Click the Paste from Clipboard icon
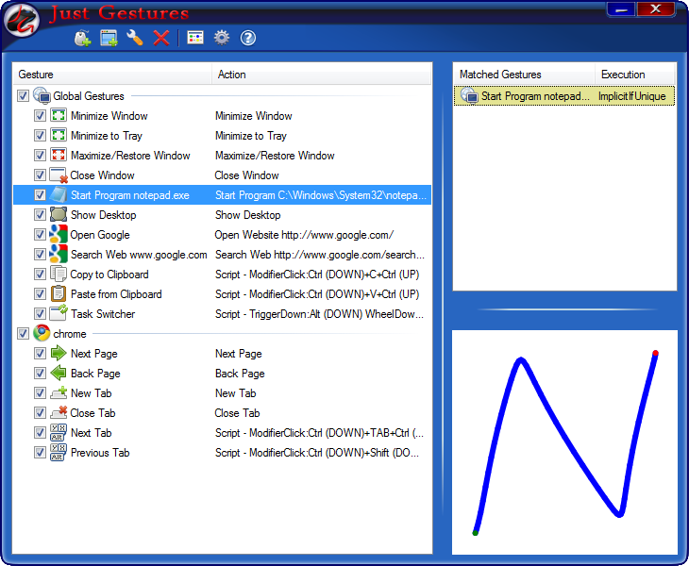The height and width of the screenshot is (566, 689). [58, 293]
